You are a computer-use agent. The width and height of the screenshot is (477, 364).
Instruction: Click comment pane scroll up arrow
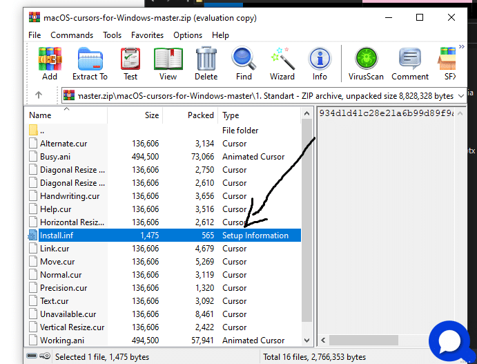click(460, 114)
